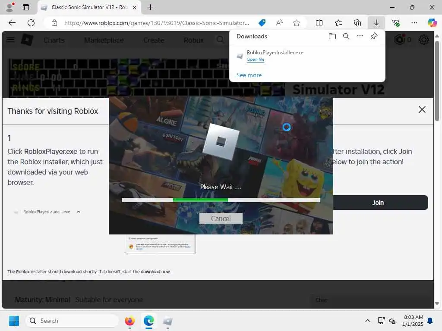The width and height of the screenshot is (442, 331).
Task: Search downloads magnifier icon
Action: [346, 36]
